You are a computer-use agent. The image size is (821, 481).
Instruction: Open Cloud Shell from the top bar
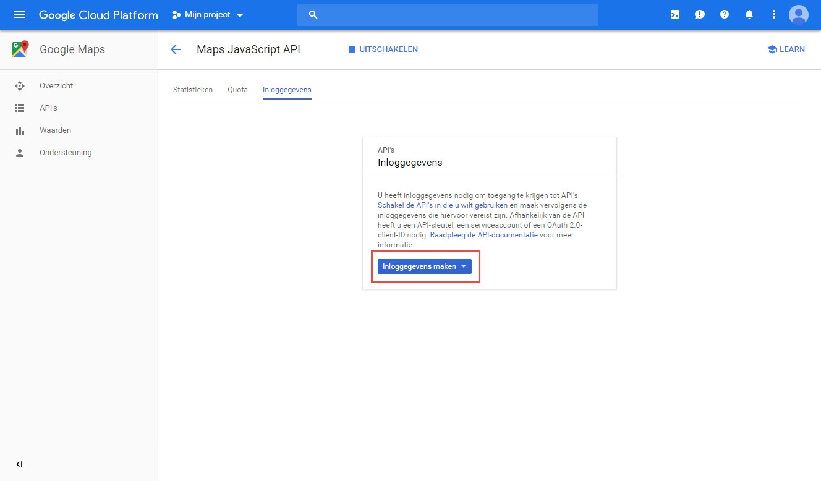(674, 14)
